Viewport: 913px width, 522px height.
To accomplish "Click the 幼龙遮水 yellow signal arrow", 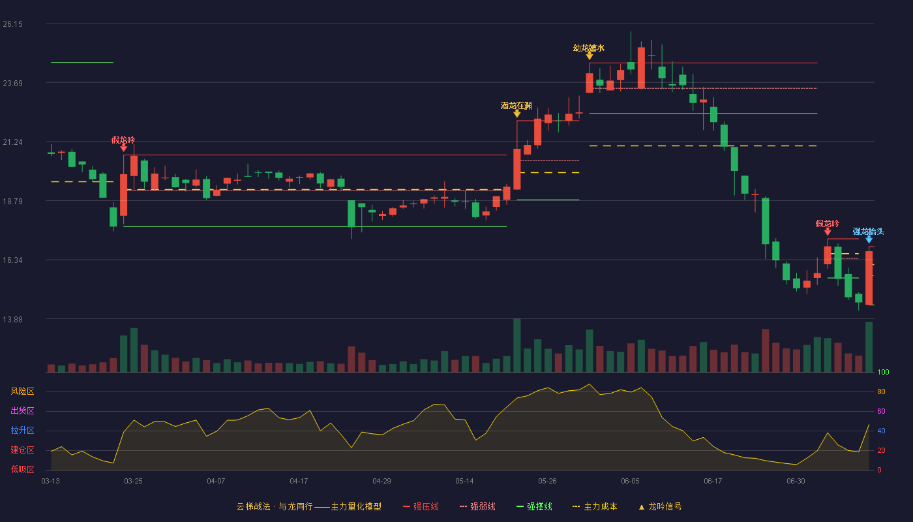I will (x=590, y=56).
